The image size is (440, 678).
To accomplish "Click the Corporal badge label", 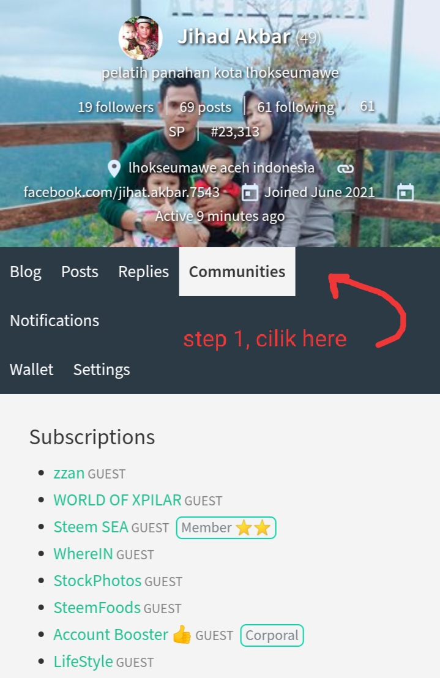I will point(272,635).
